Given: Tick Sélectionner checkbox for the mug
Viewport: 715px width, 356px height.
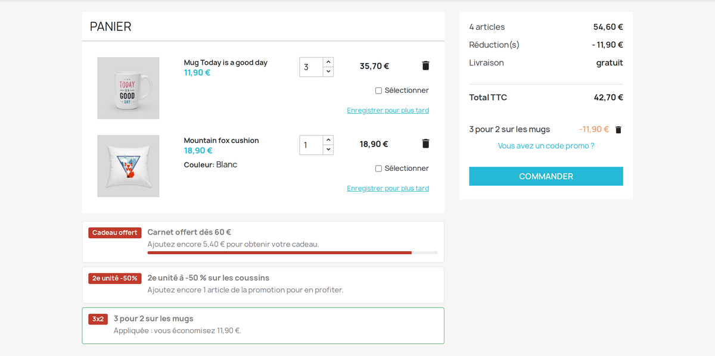Looking at the screenshot, I should [x=378, y=90].
